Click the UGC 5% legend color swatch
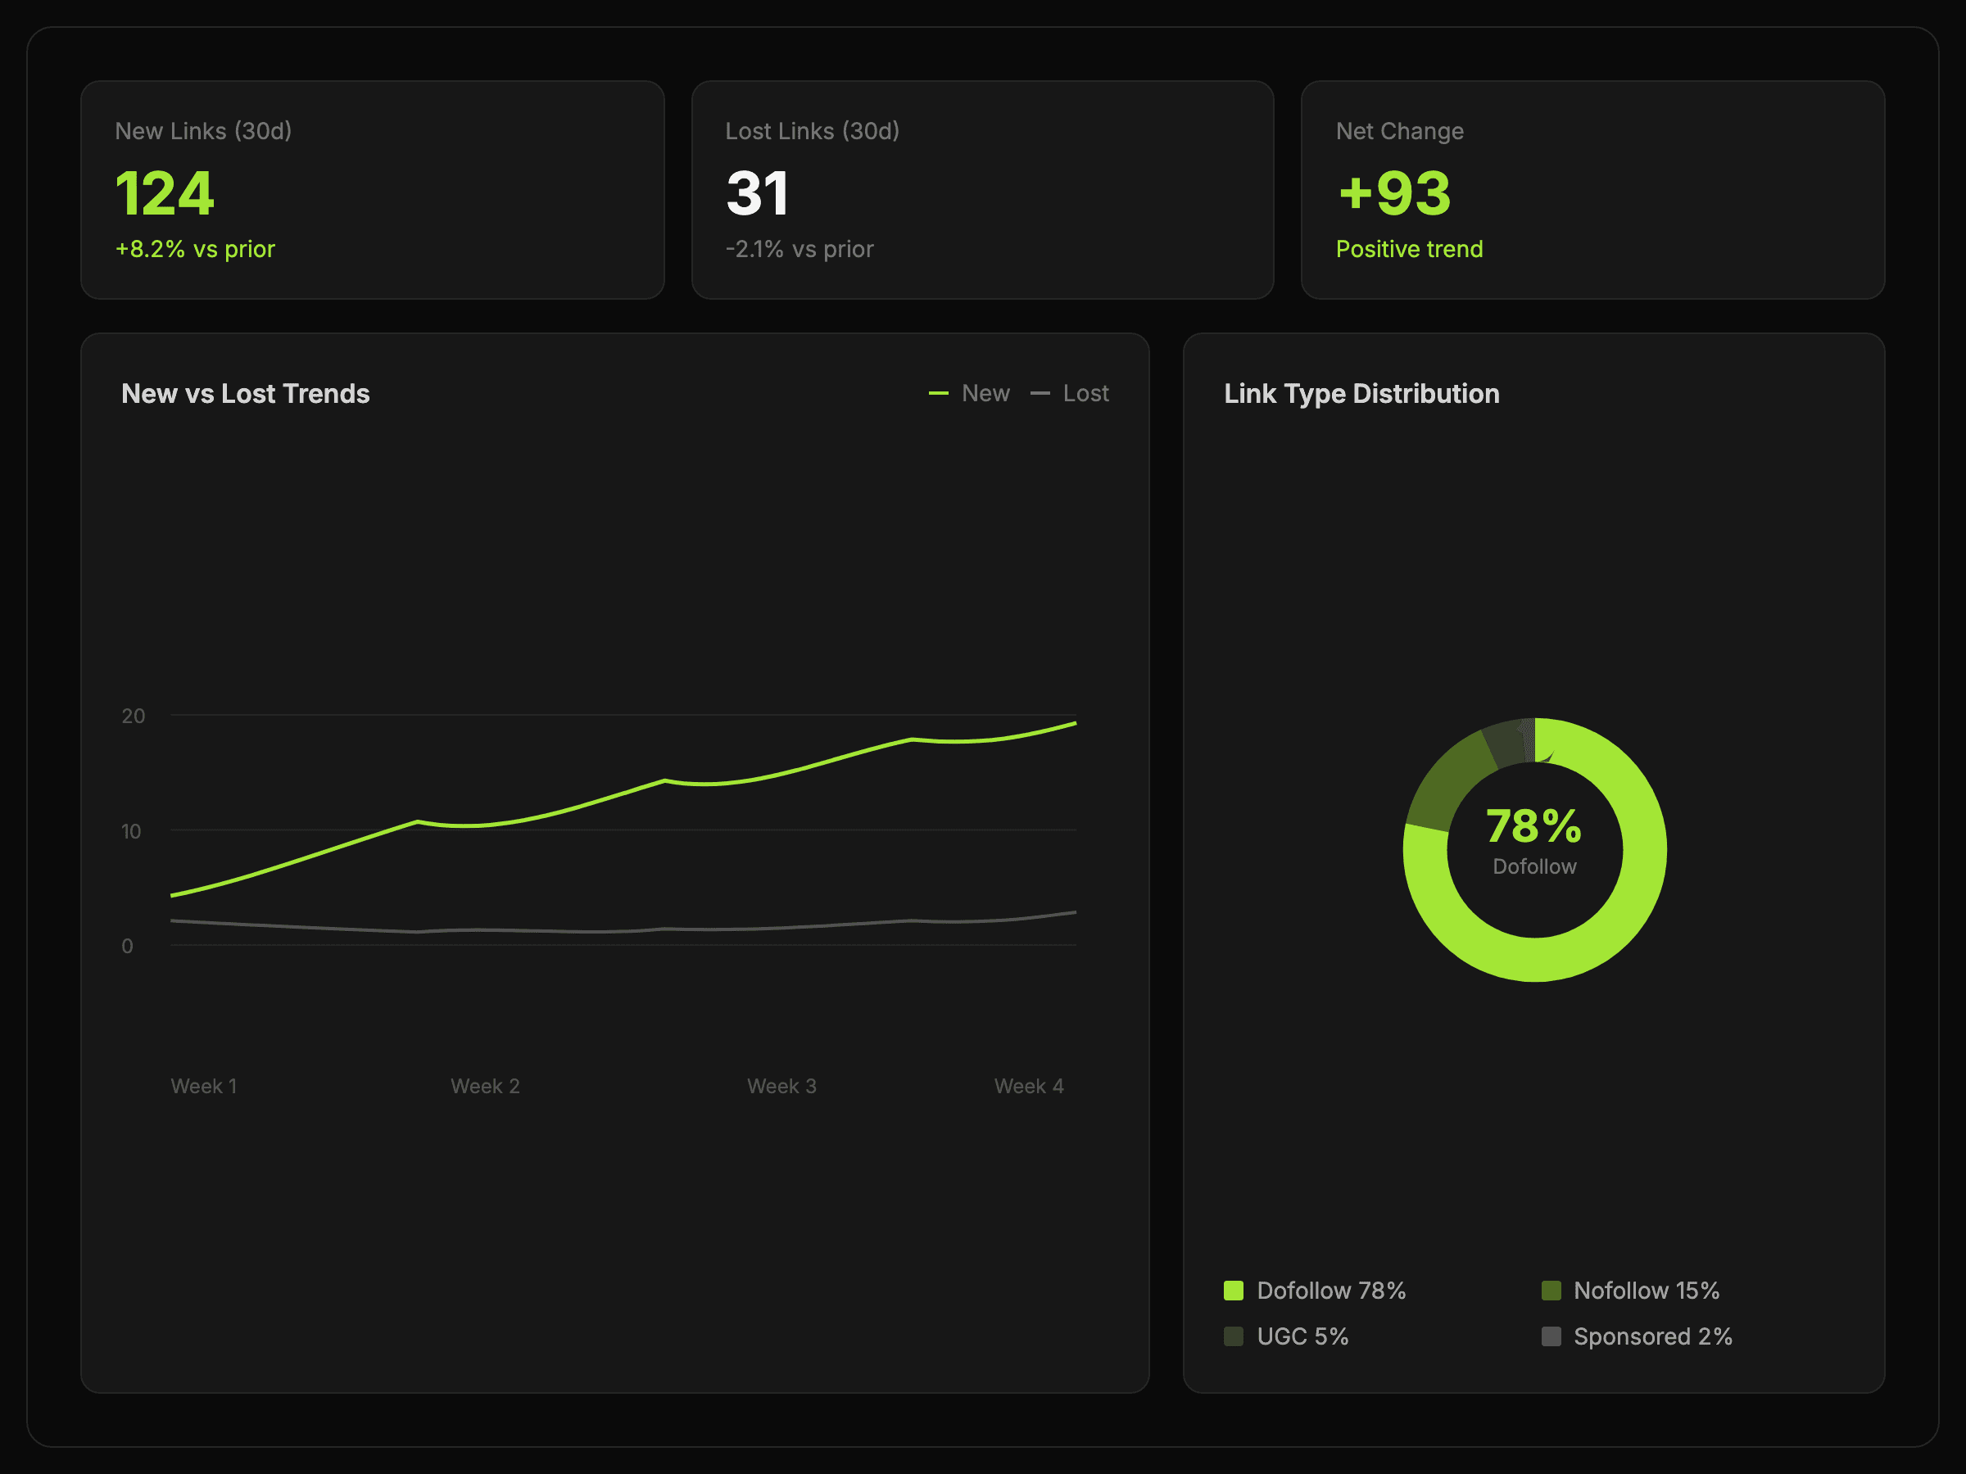Image resolution: width=1966 pixels, height=1474 pixels. tap(1233, 1336)
